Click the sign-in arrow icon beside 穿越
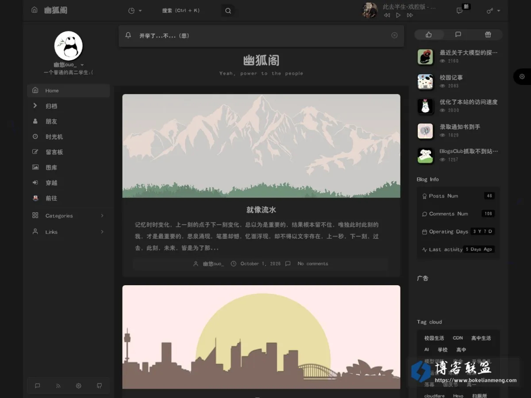 pyautogui.click(x=35, y=183)
